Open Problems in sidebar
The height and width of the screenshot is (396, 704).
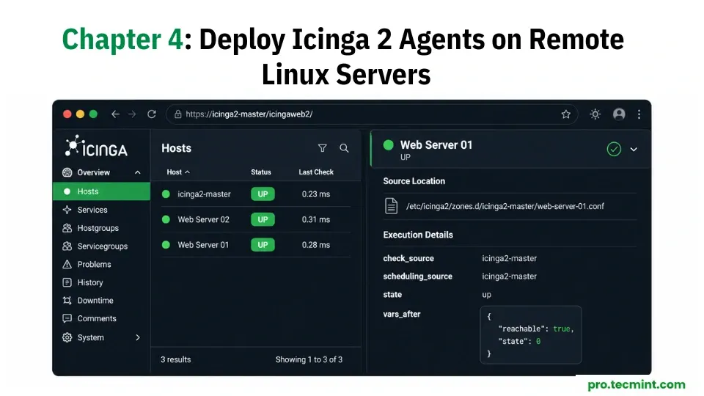[x=94, y=265]
